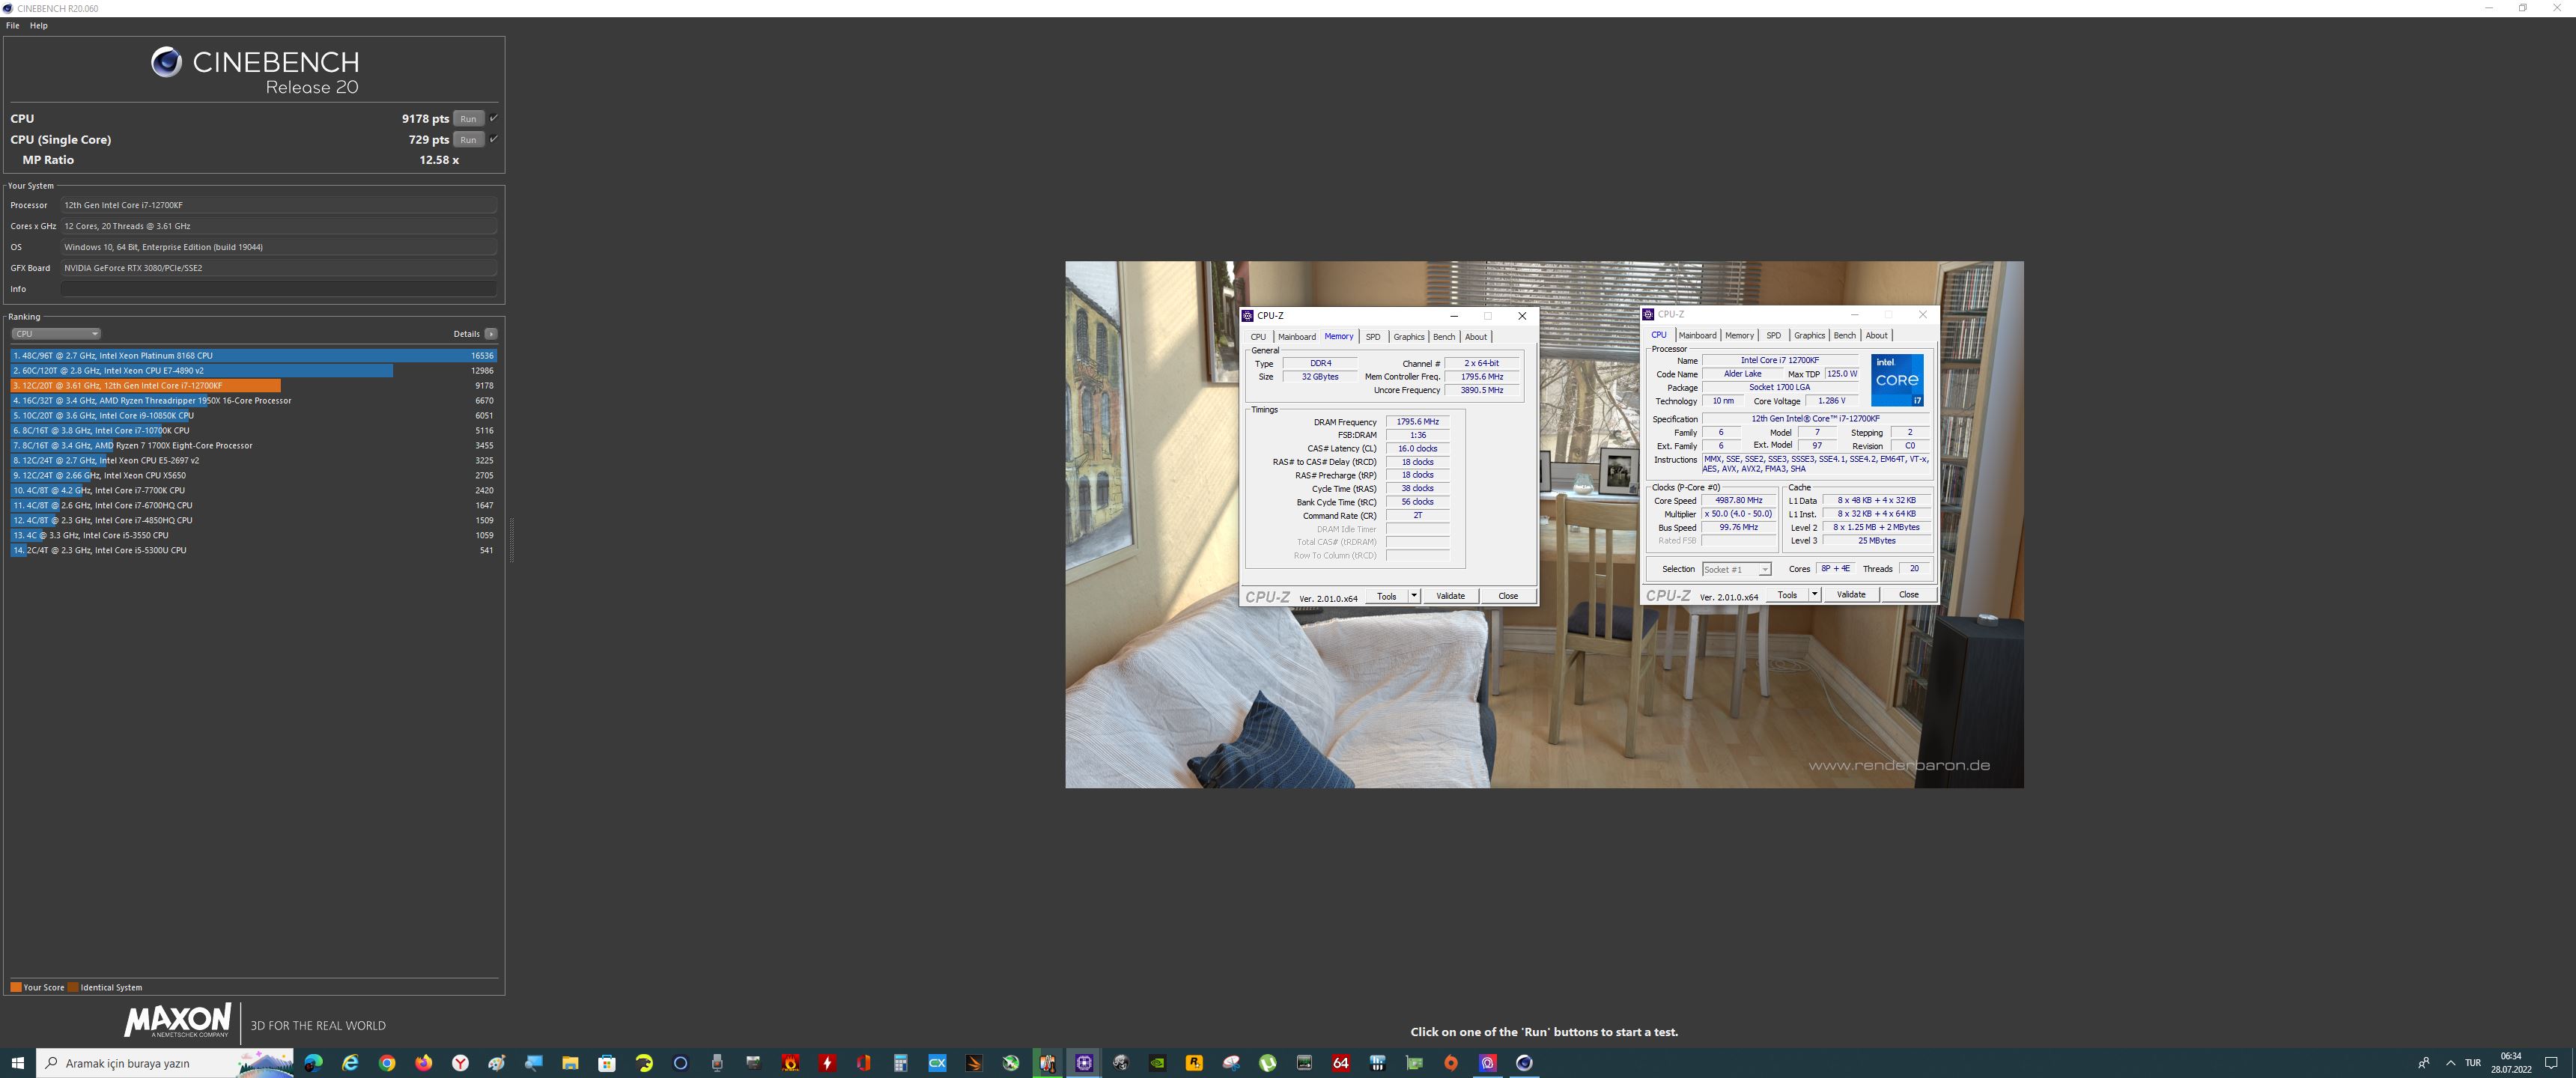Open the Snipping Tool scissors taskbar icon
2576x1078 pixels.
(1231, 1063)
